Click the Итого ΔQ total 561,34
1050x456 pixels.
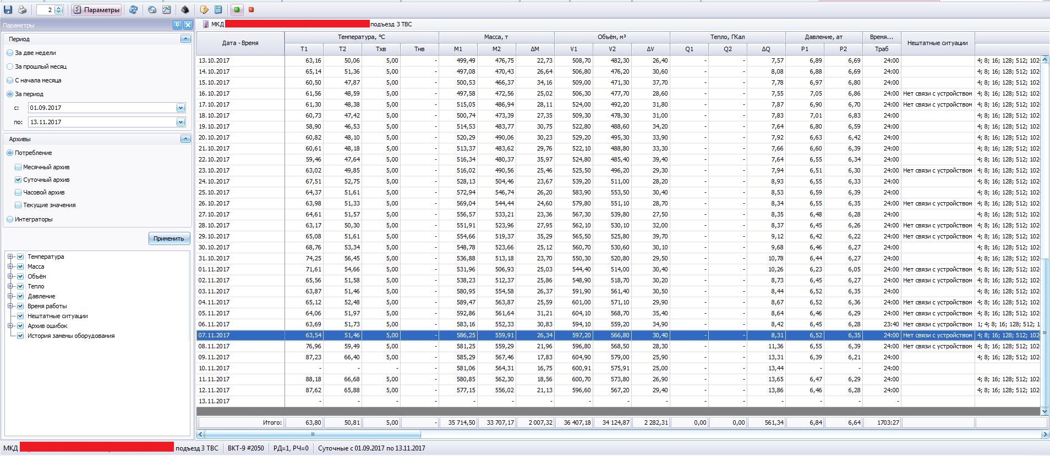tap(767, 422)
